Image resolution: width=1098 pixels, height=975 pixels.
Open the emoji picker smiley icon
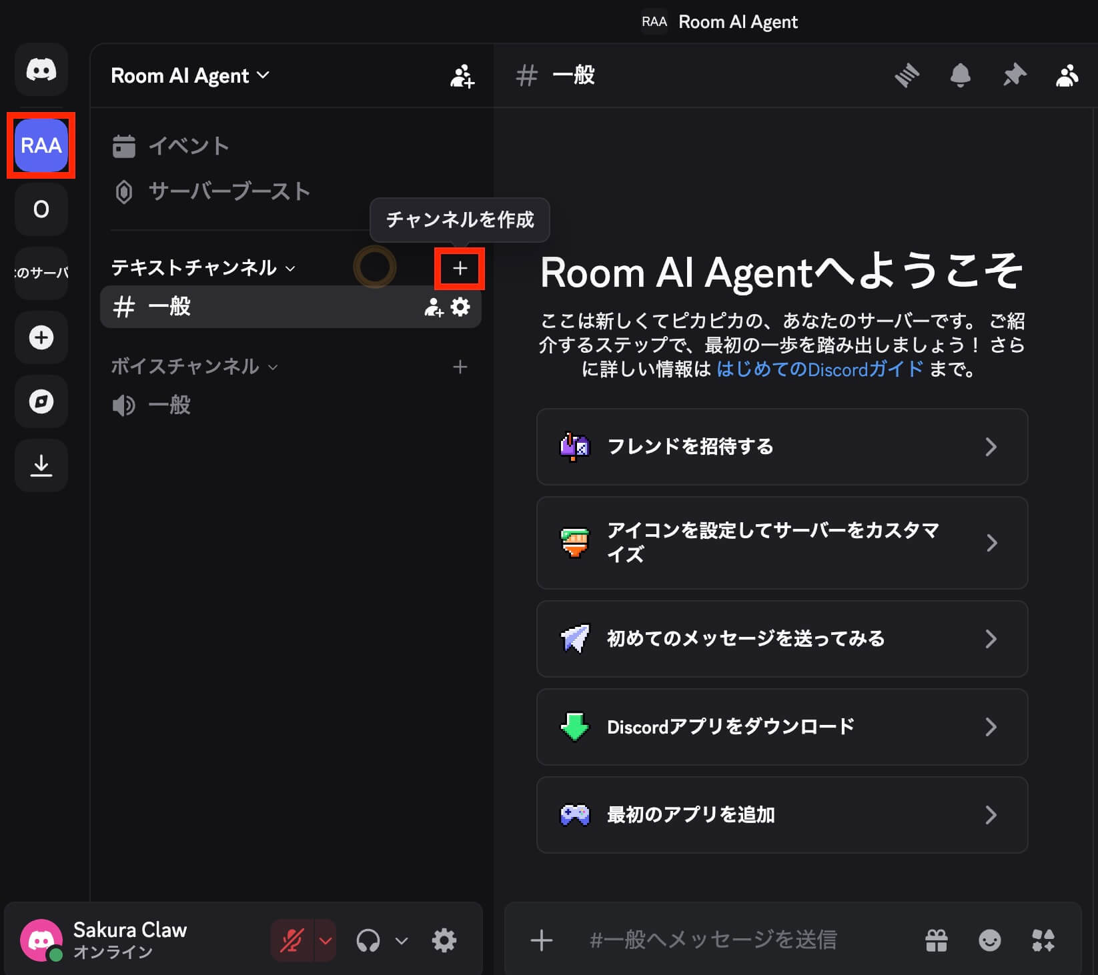[x=989, y=940]
